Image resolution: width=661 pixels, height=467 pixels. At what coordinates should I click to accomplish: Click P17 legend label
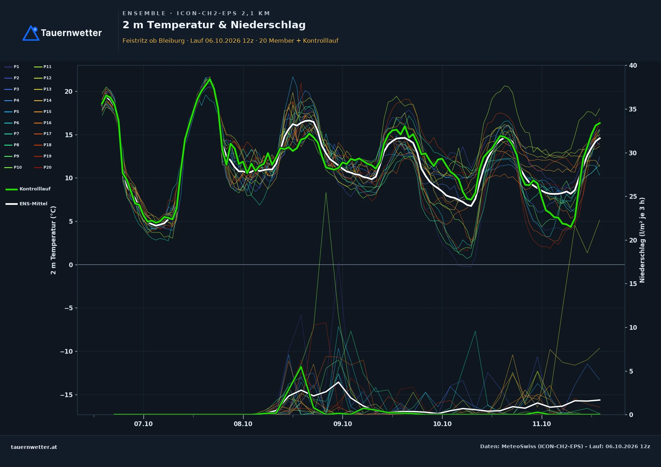click(x=47, y=134)
